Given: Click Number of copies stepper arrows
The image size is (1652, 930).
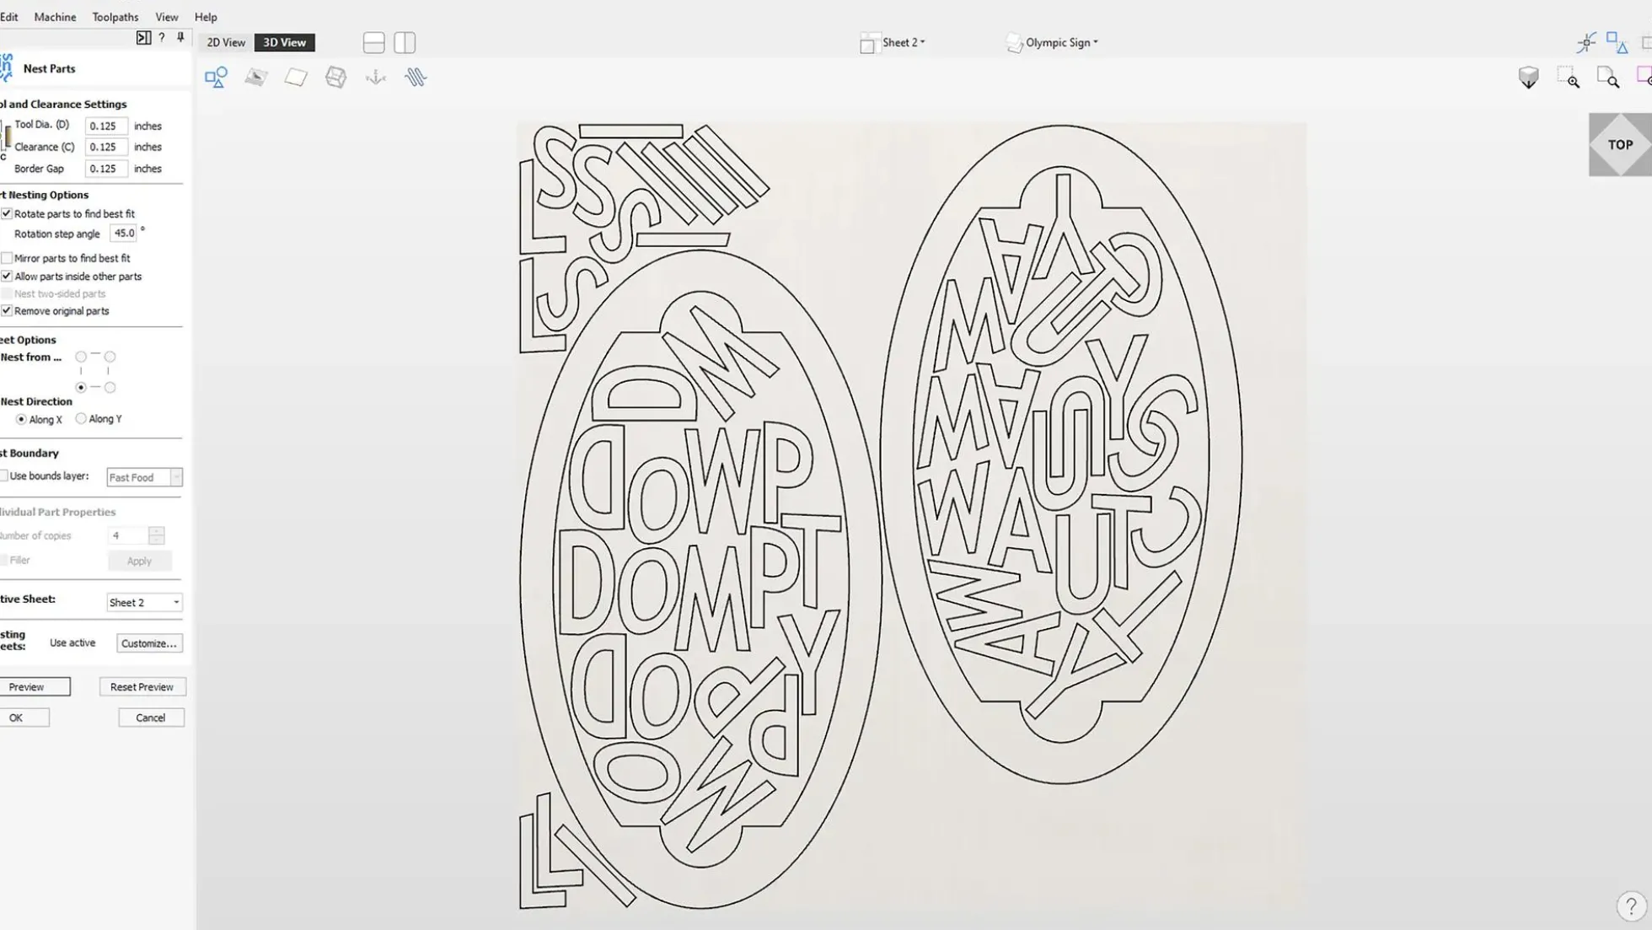Looking at the screenshot, I should point(156,535).
